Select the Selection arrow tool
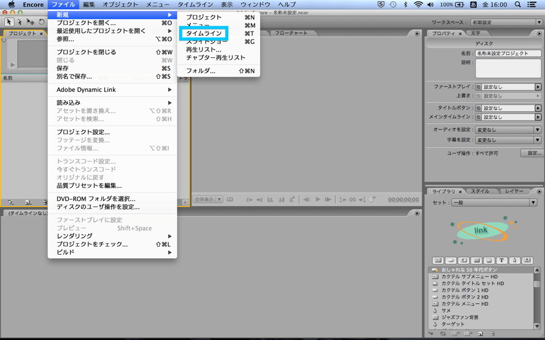The image size is (545, 340). (9, 22)
